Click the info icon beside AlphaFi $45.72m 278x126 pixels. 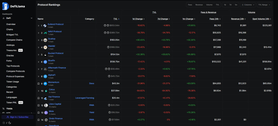tap(109, 76)
